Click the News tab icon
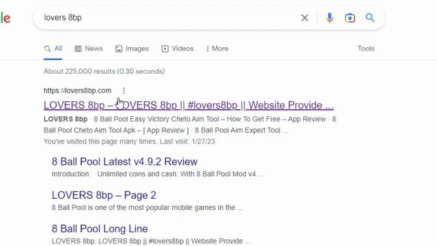The image size is (437, 246). click(x=78, y=49)
